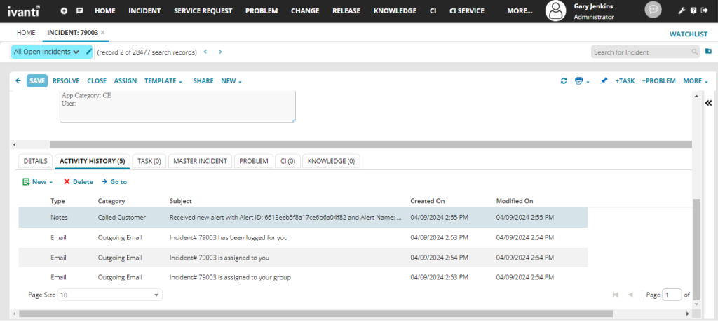This screenshot has height=322, width=718.
Task: Open the CHANGE menu
Action: (305, 10)
